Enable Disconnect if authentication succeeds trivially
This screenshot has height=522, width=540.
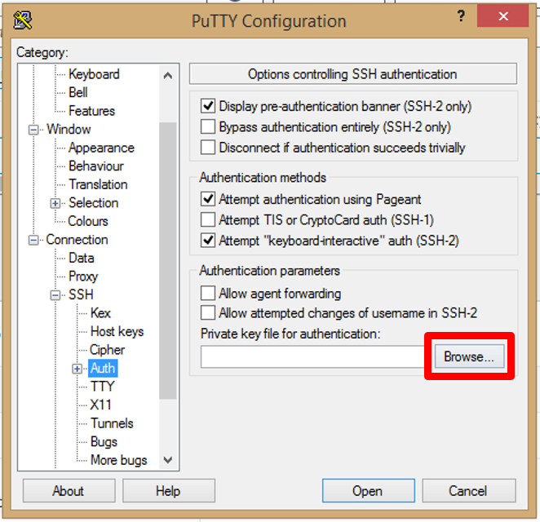click(x=208, y=148)
